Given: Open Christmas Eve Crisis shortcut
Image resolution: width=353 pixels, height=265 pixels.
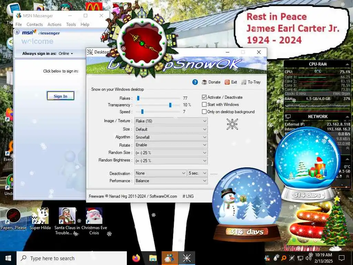Looking at the screenshot, I should tap(94, 221).
